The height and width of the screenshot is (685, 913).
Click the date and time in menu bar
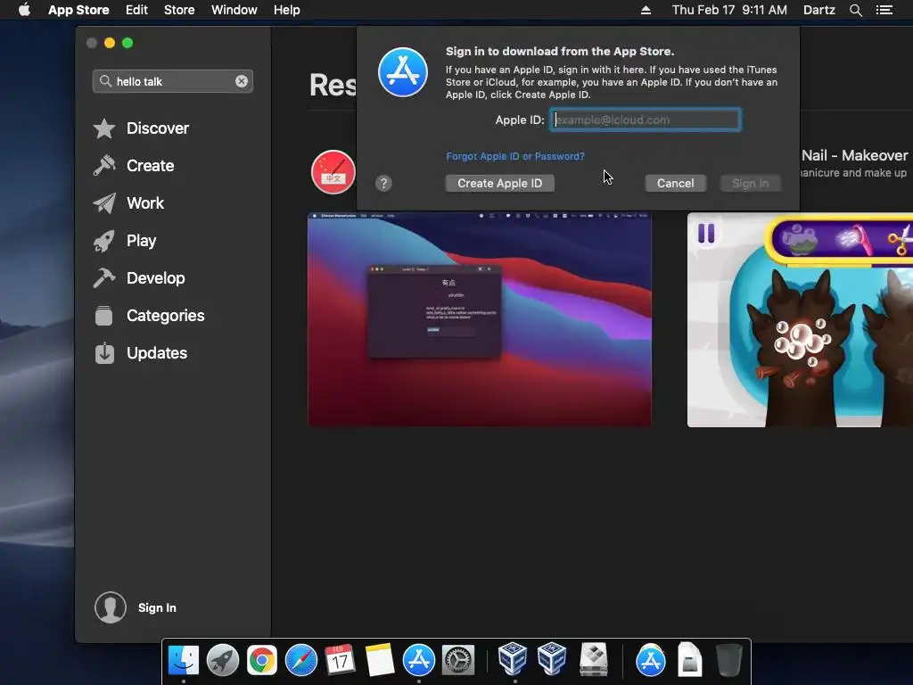(729, 10)
